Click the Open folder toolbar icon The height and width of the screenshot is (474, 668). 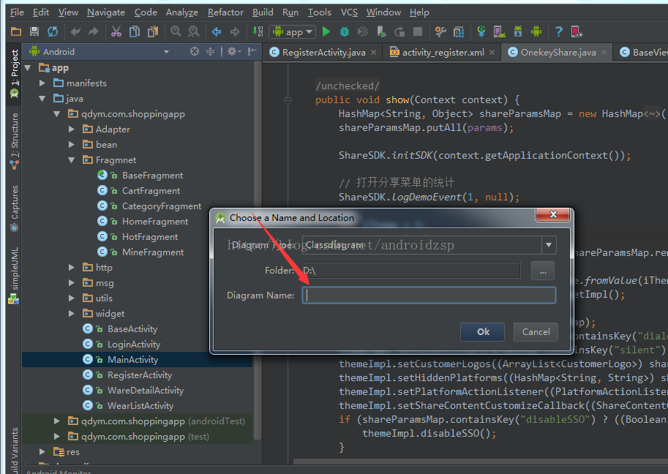pos(16,31)
